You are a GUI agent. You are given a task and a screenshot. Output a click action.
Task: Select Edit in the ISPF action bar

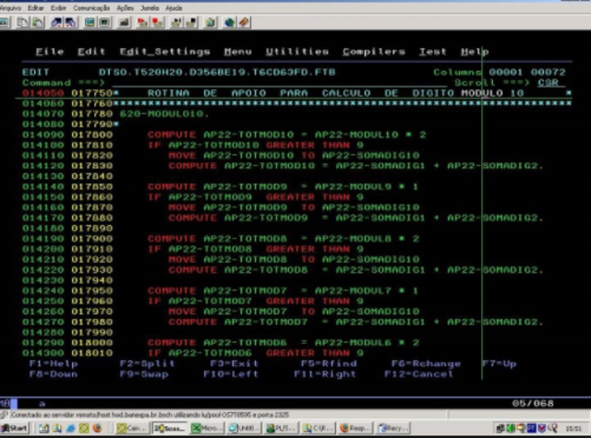(91, 52)
